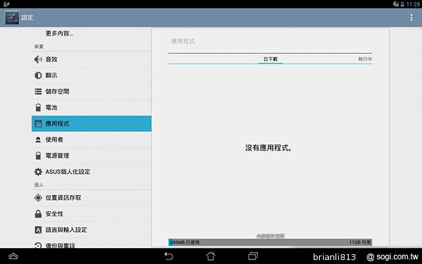Open the 安全性 security settings
The height and width of the screenshot is (264, 422).
point(92,214)
